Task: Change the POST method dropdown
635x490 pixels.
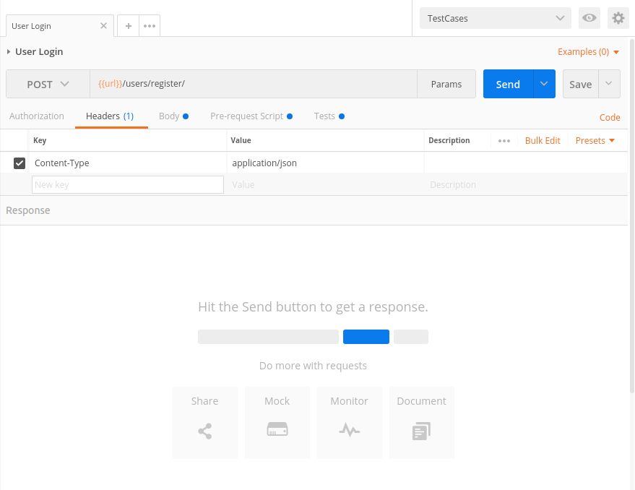Action: (x=48, y=84)
